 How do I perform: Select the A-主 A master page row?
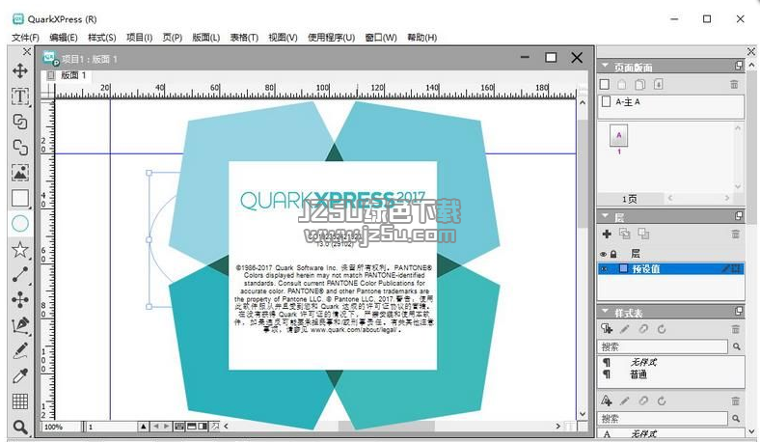click(671, 102)
